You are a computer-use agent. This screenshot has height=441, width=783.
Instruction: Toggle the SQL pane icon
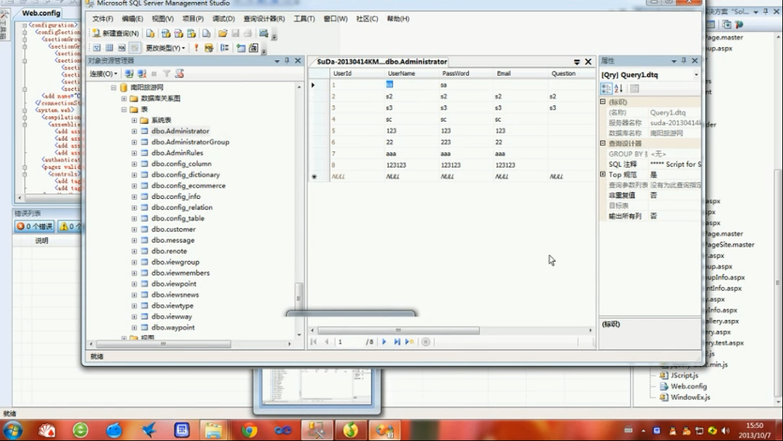click(121, 48)
